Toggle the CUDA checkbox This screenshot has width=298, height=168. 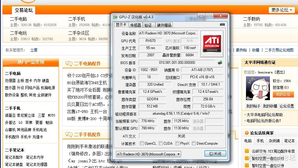click(161, 143)
